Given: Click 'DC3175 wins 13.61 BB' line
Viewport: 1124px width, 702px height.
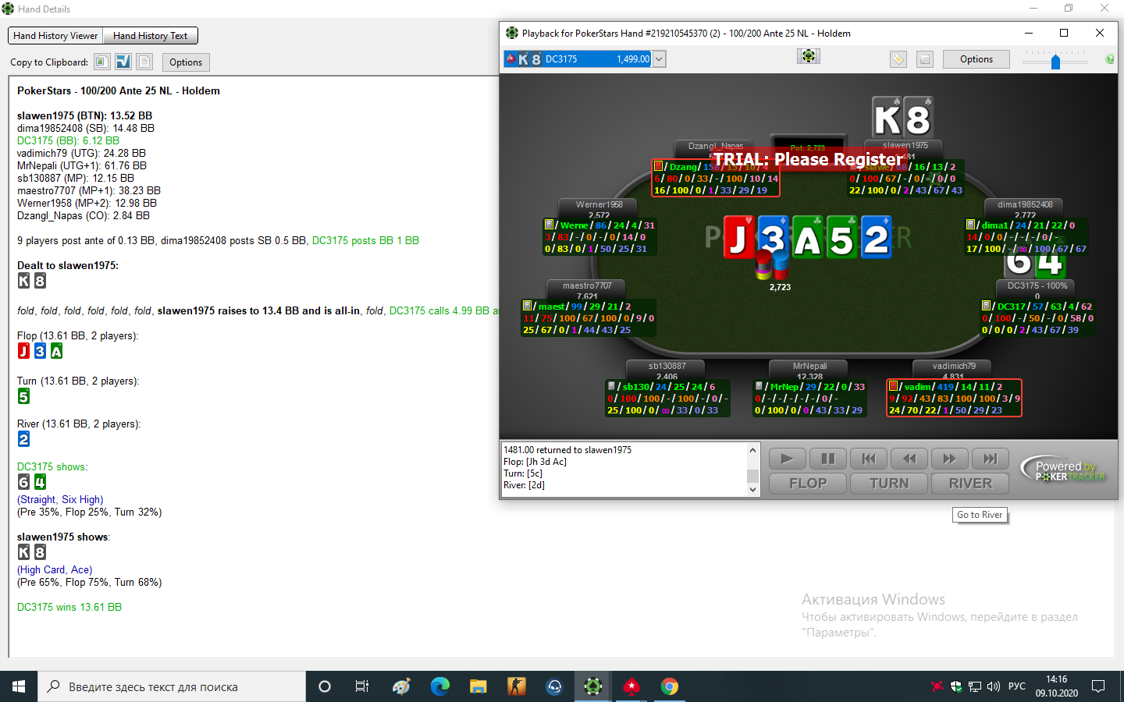Looking at the screenshot, I should 69,607.
